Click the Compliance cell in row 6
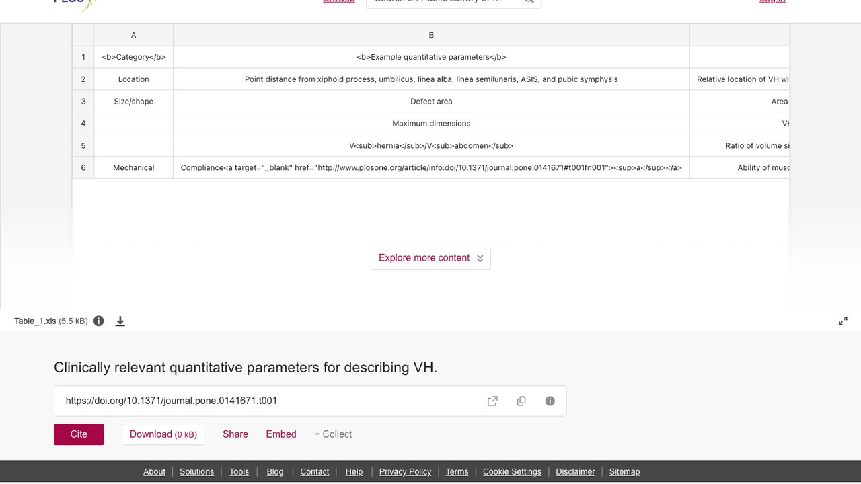Screen dimensions: 861x484 [431, 168]
